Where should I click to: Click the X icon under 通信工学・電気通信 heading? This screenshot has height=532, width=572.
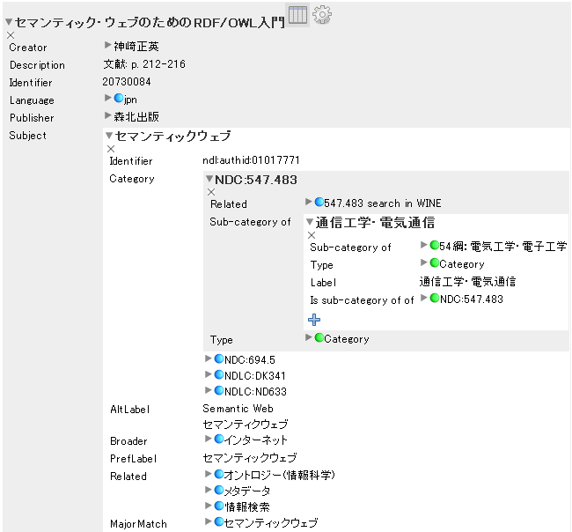coord(312,235)
